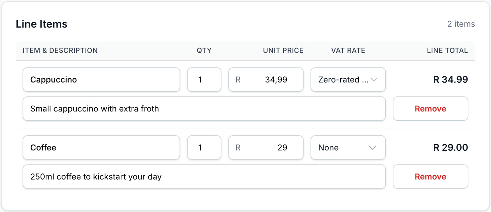
Task: Click the 2 items counter label
Action: pyautogui.click(x=461, y=24)
